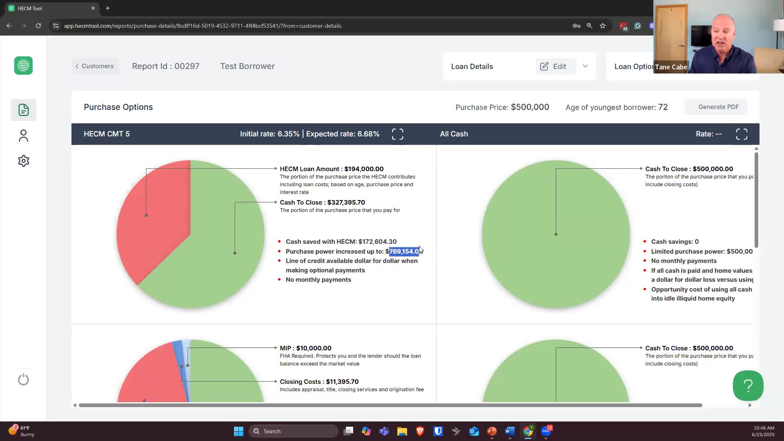Open the Loan Options panel
This screenshot has height=441, width=784.
coord(634,67)
